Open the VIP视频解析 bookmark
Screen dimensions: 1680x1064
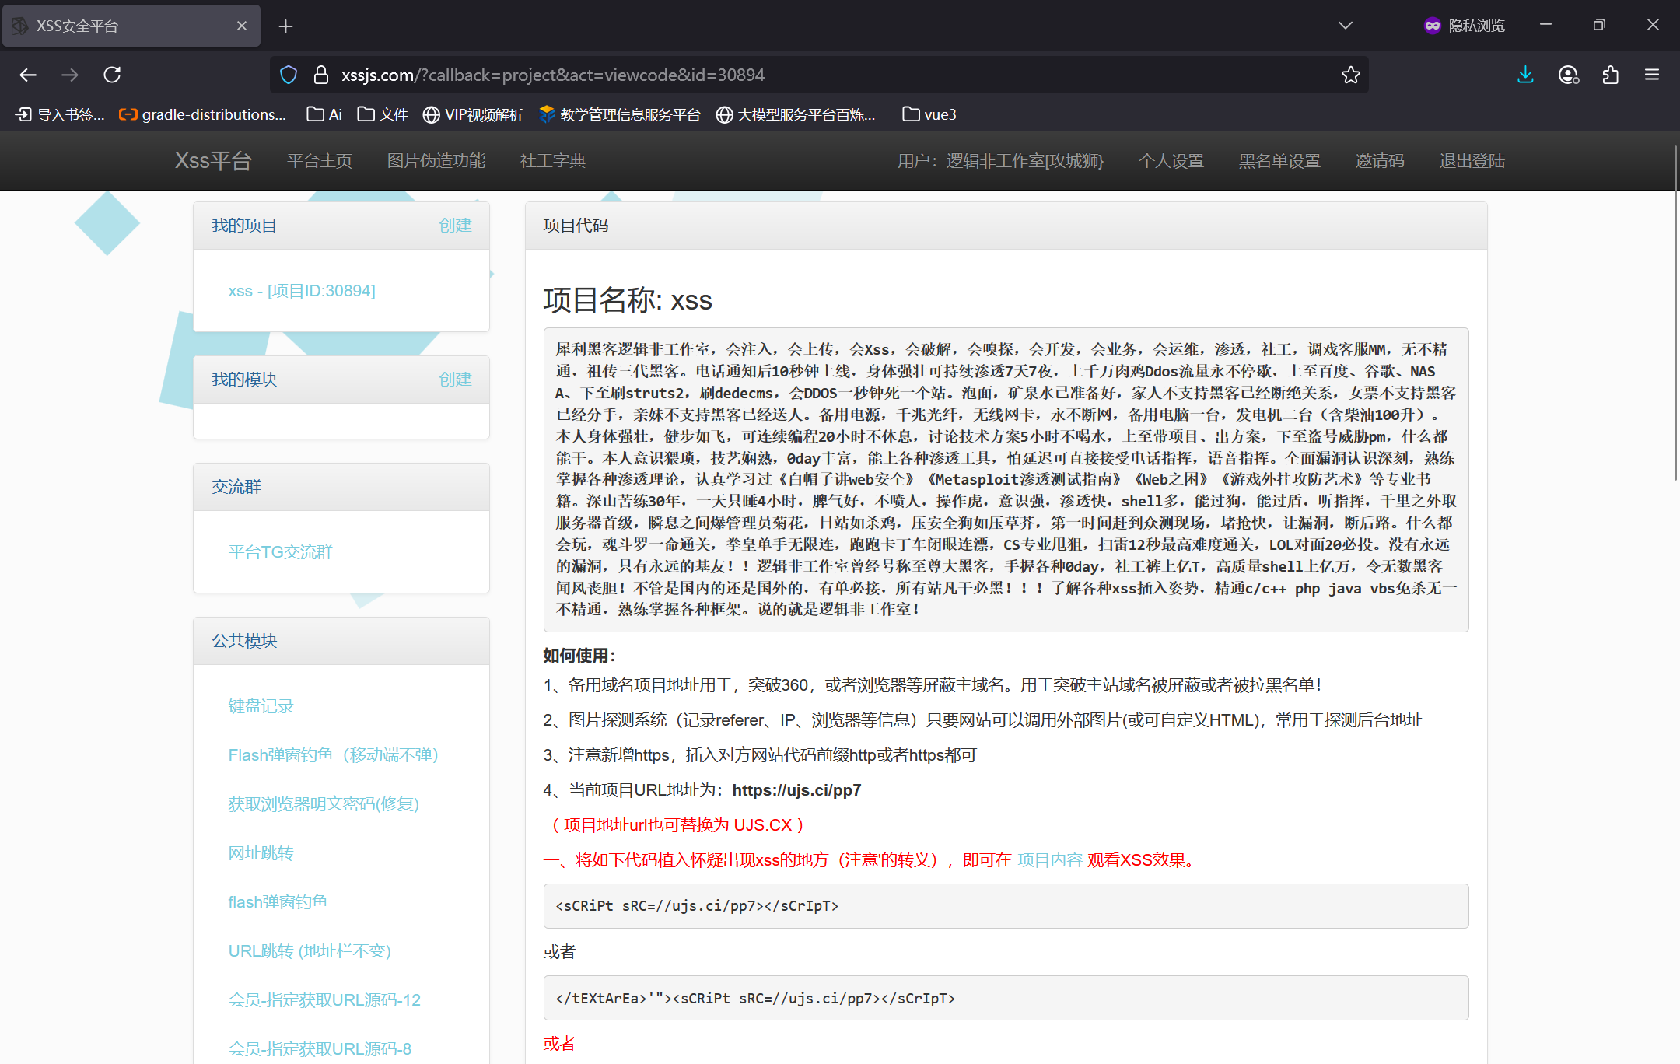point(473,114)
